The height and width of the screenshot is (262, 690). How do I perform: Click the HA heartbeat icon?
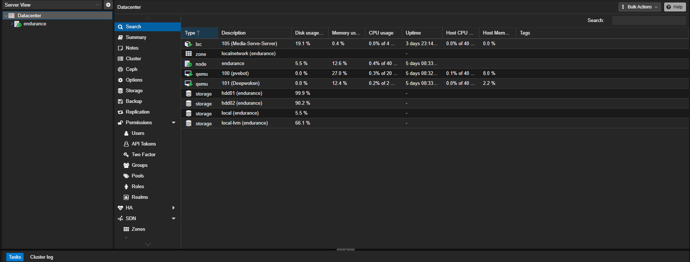[x=120, y=208]
